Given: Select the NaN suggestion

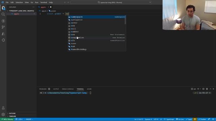Looking at the screenshot, I should (97, 46).
